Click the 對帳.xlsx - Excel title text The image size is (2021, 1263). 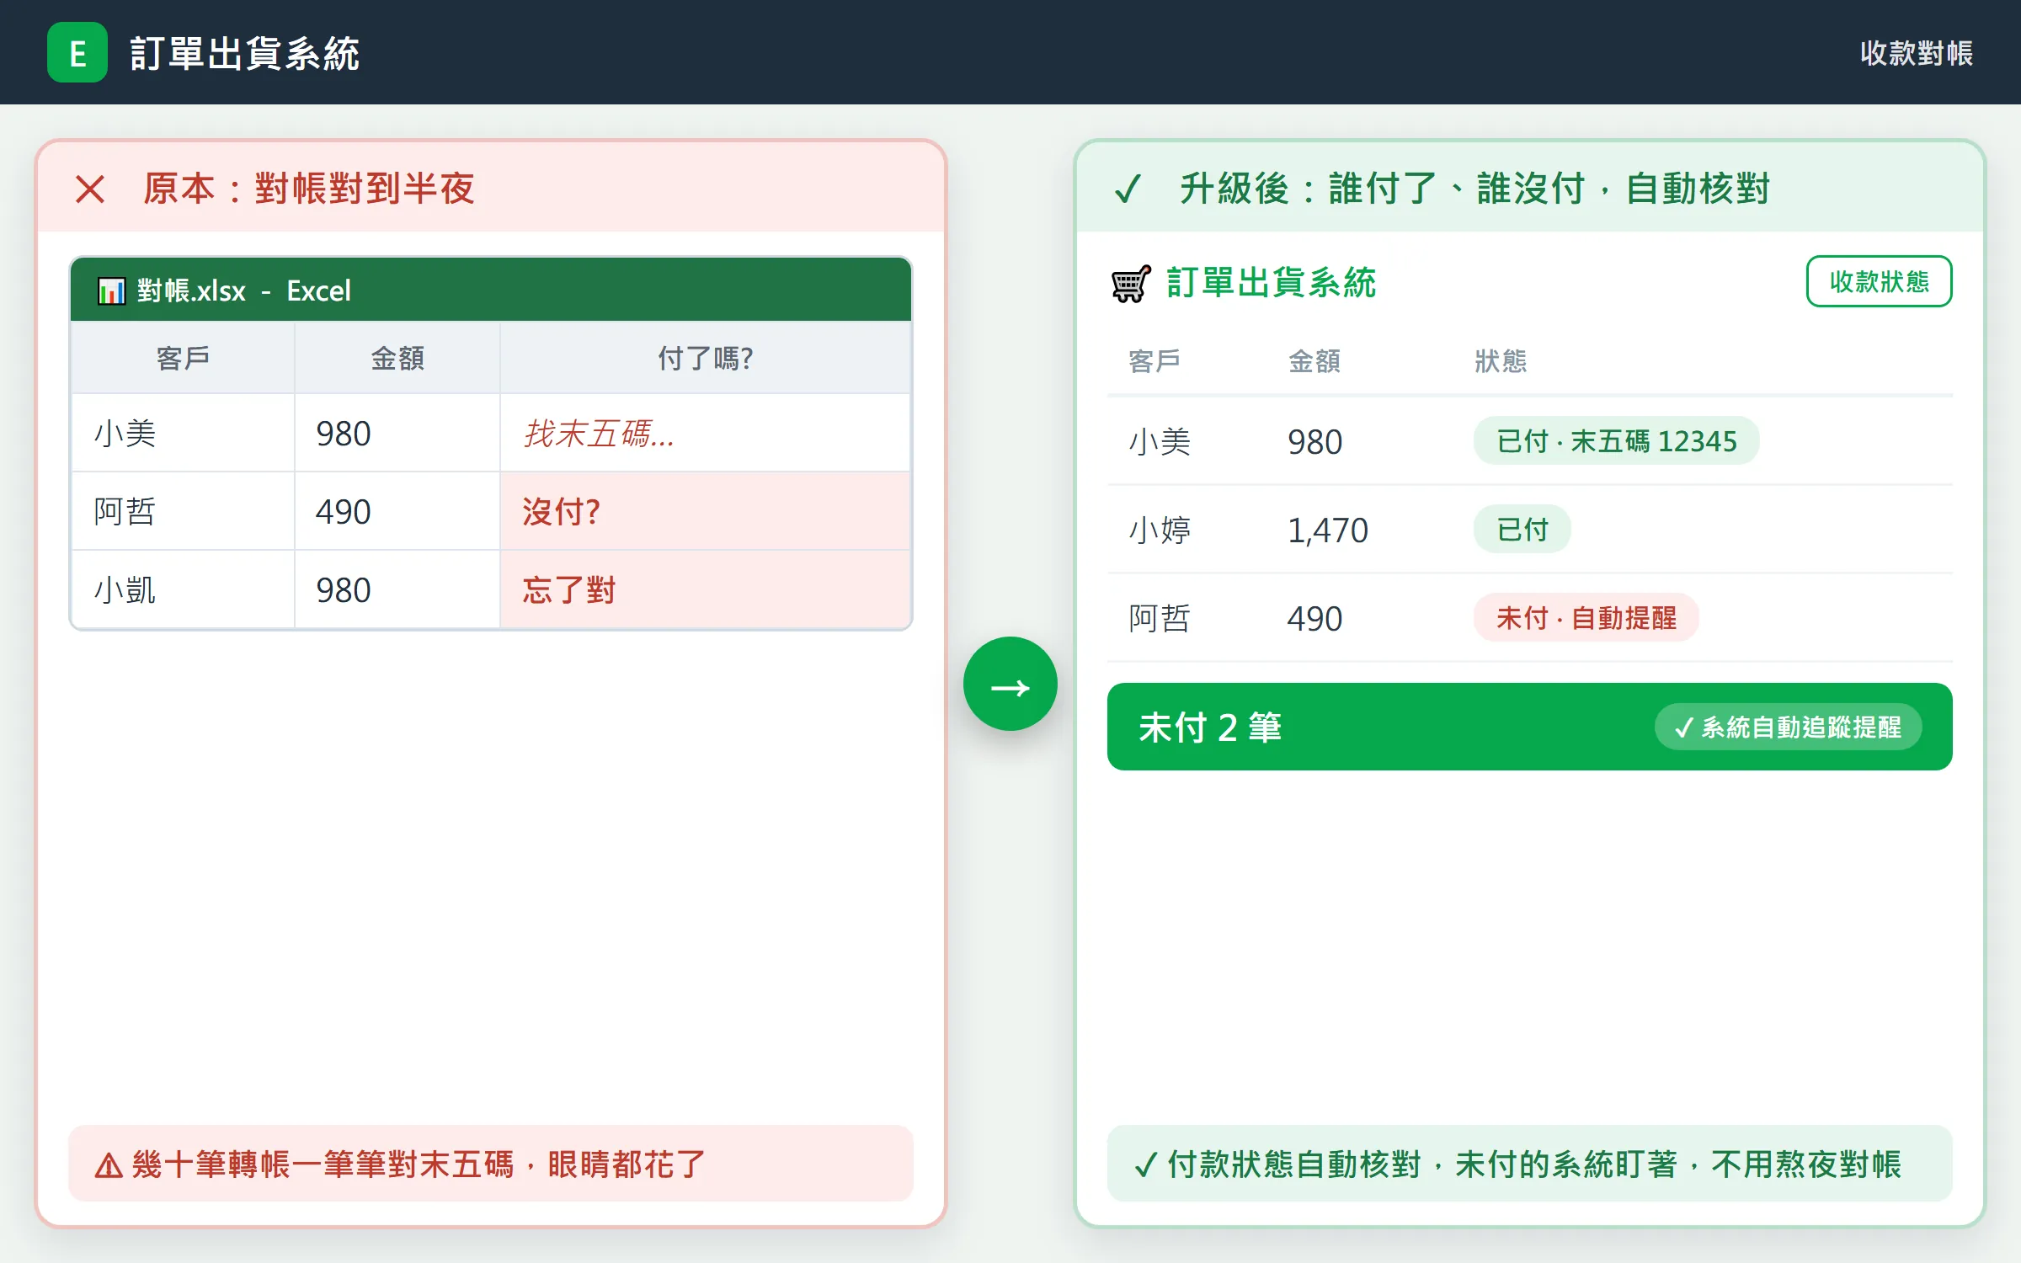[x=243, y=290]
